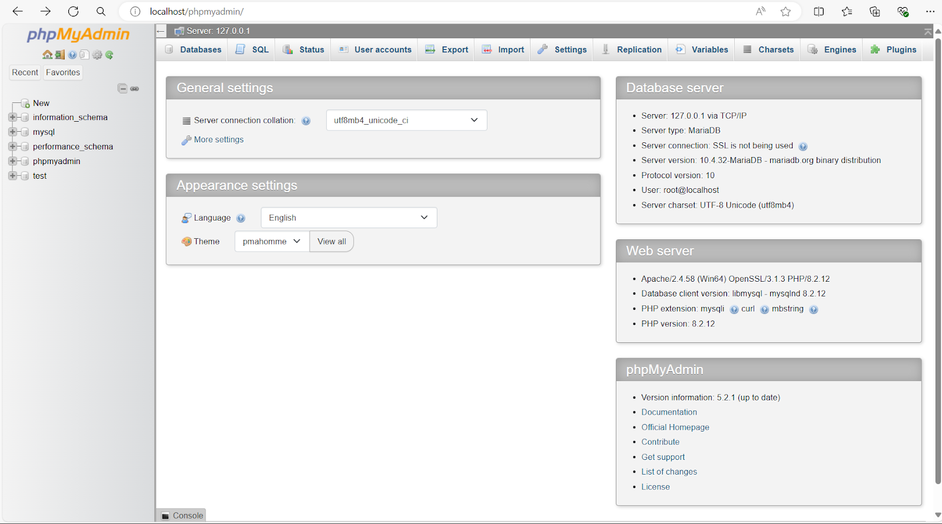Image resolution: width=942 pixels, height=524 pixels.
Task: Open browser settings and more menu
Action: [930, 11]
